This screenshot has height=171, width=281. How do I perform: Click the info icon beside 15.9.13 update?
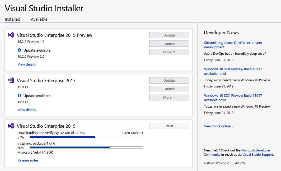[19, 96]
